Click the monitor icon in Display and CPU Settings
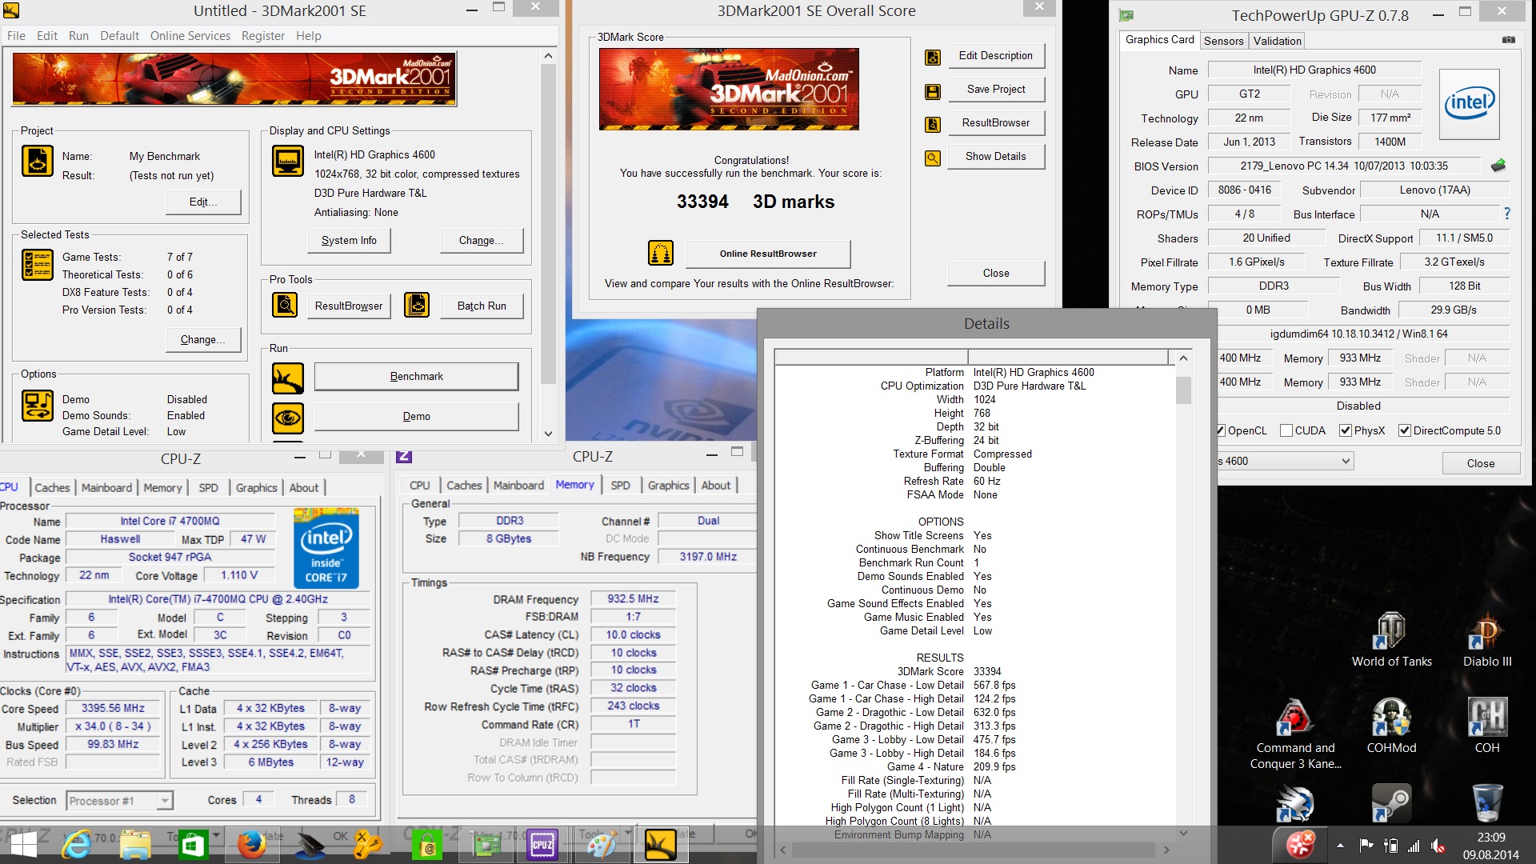Viewport: 1536px width, 864px height. 287,161
